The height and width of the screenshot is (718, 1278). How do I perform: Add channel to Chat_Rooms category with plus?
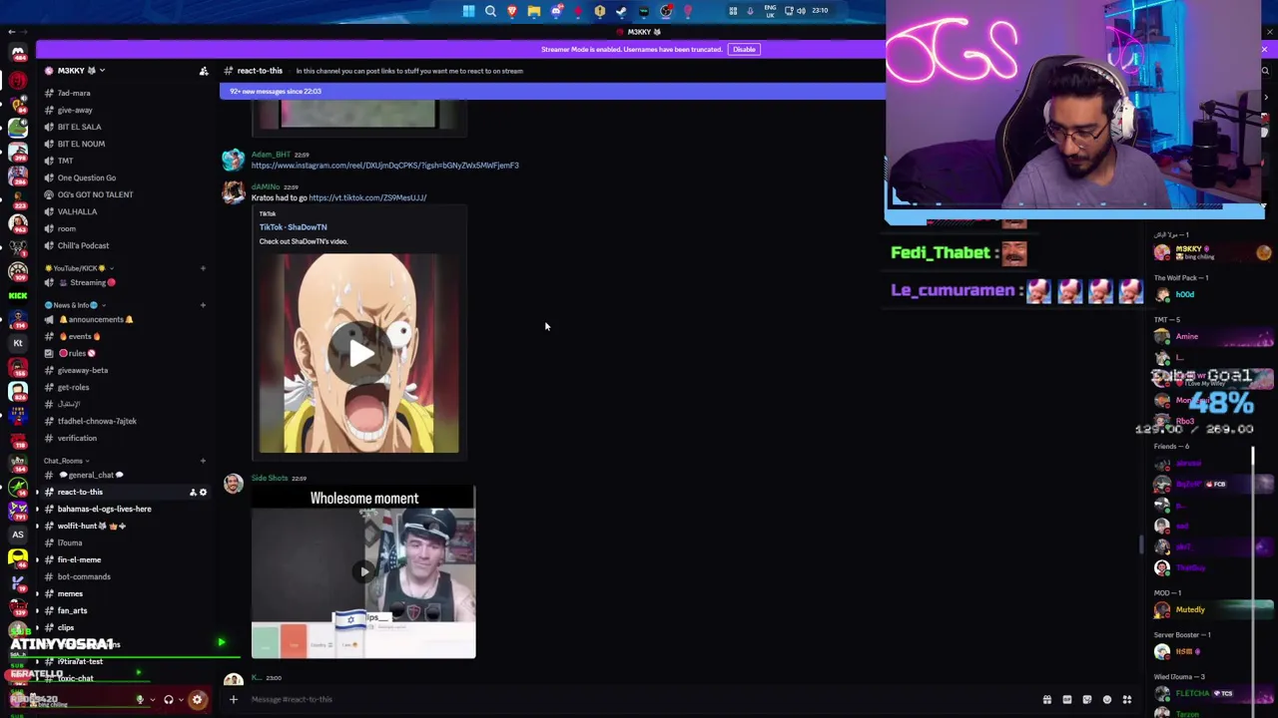(203, 461)
